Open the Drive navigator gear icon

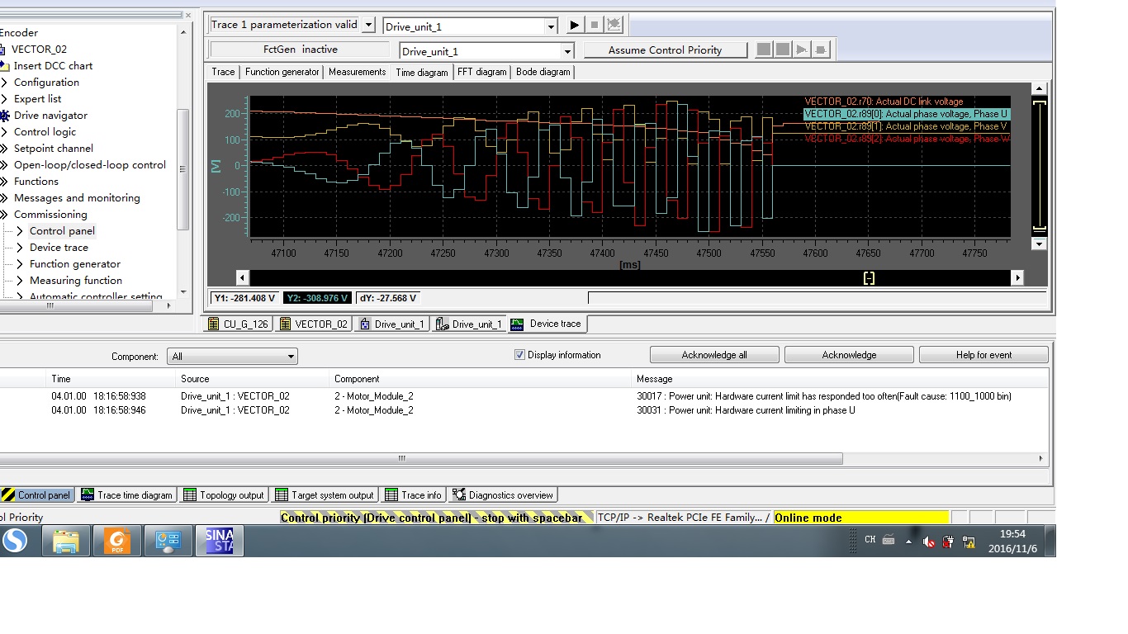(5, 116)
